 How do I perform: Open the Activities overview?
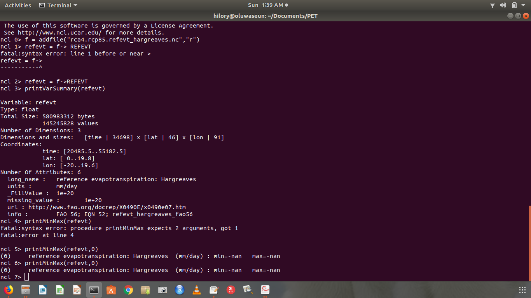click(x=18, y=5)
